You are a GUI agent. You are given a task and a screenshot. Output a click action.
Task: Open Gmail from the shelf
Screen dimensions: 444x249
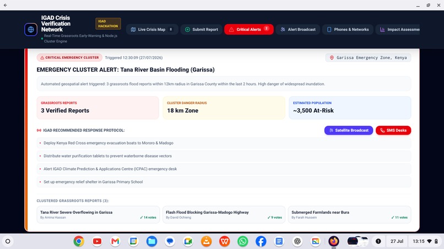(115, 241)
